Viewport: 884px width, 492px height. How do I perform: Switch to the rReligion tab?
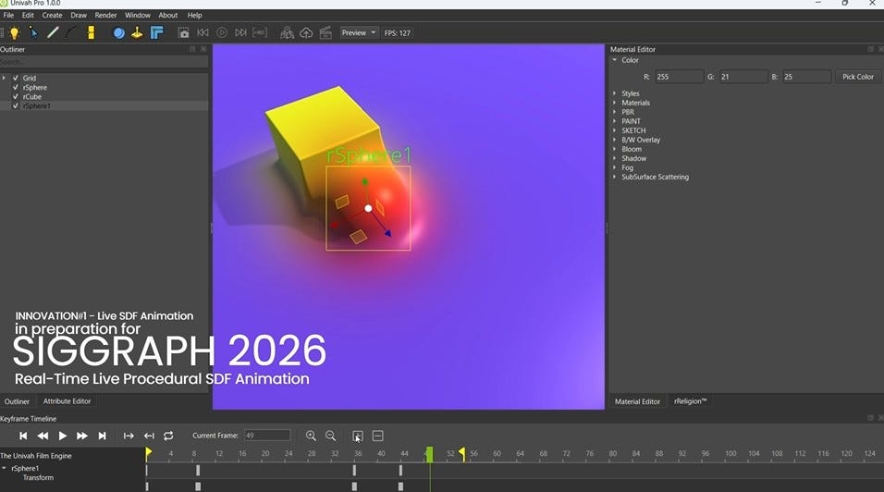[x=690, y=401]
